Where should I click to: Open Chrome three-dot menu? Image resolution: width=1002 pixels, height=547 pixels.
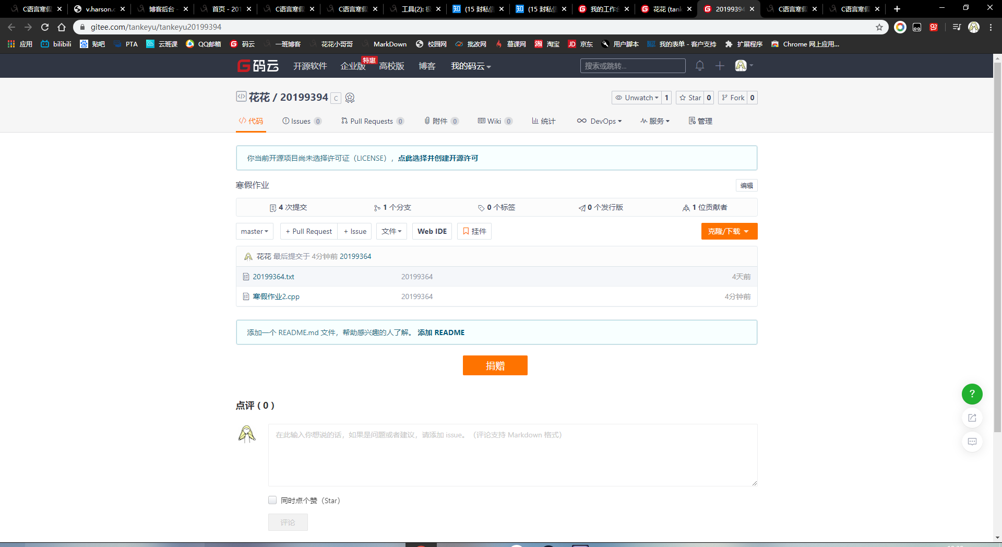(991, 27)
